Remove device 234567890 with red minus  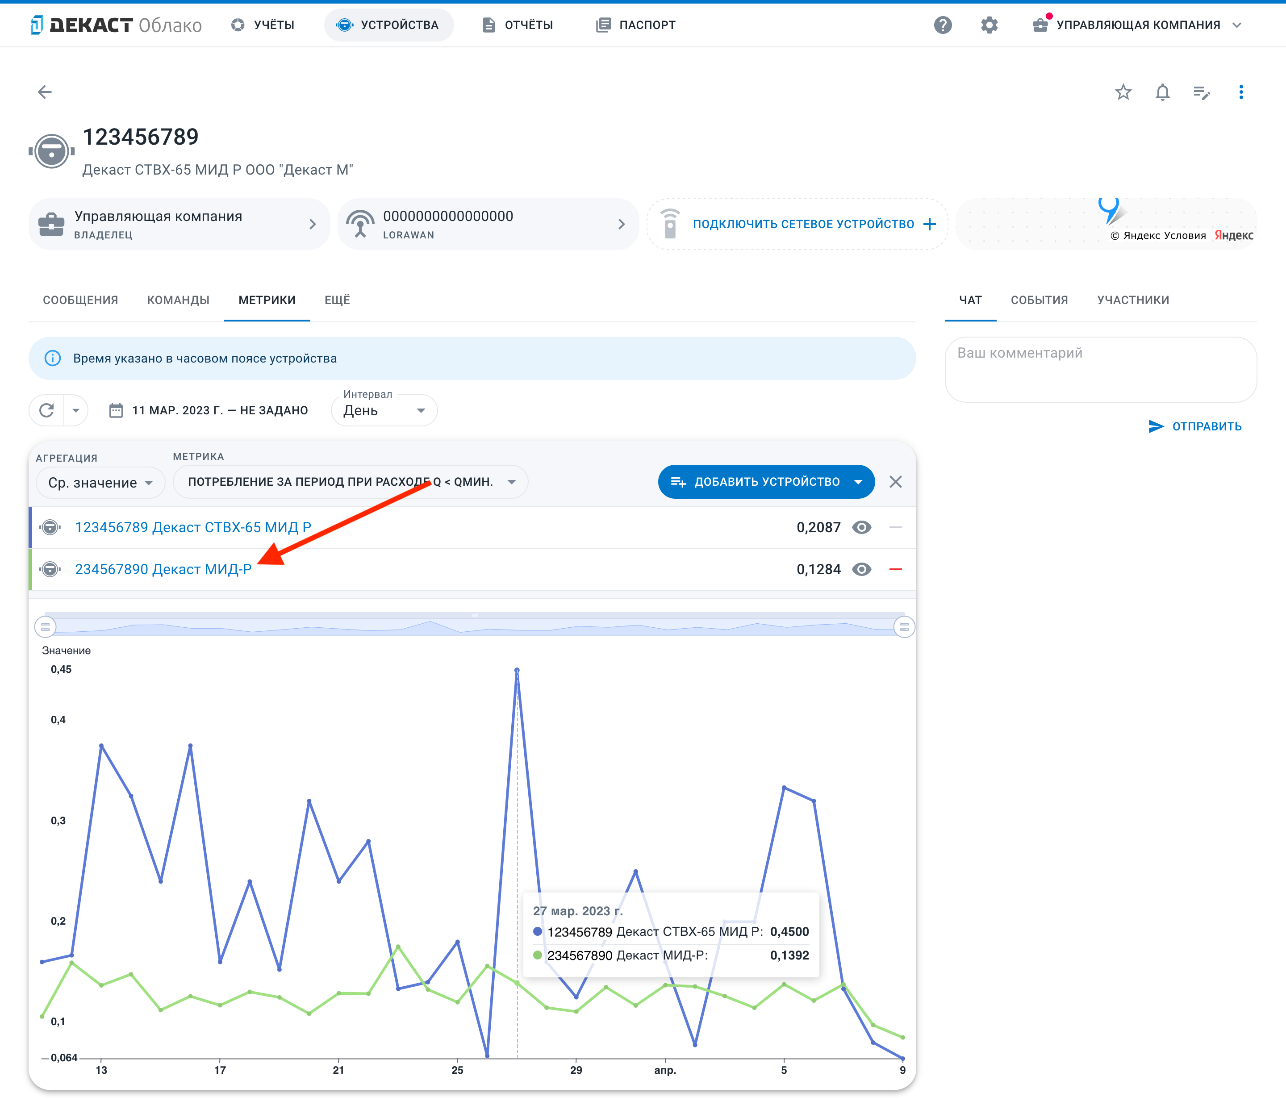(895, 569)
